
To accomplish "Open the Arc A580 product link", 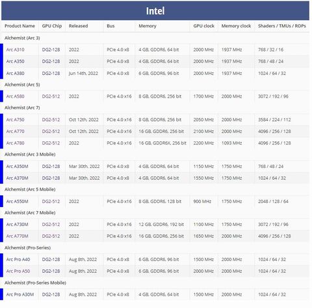I will 15,96.
